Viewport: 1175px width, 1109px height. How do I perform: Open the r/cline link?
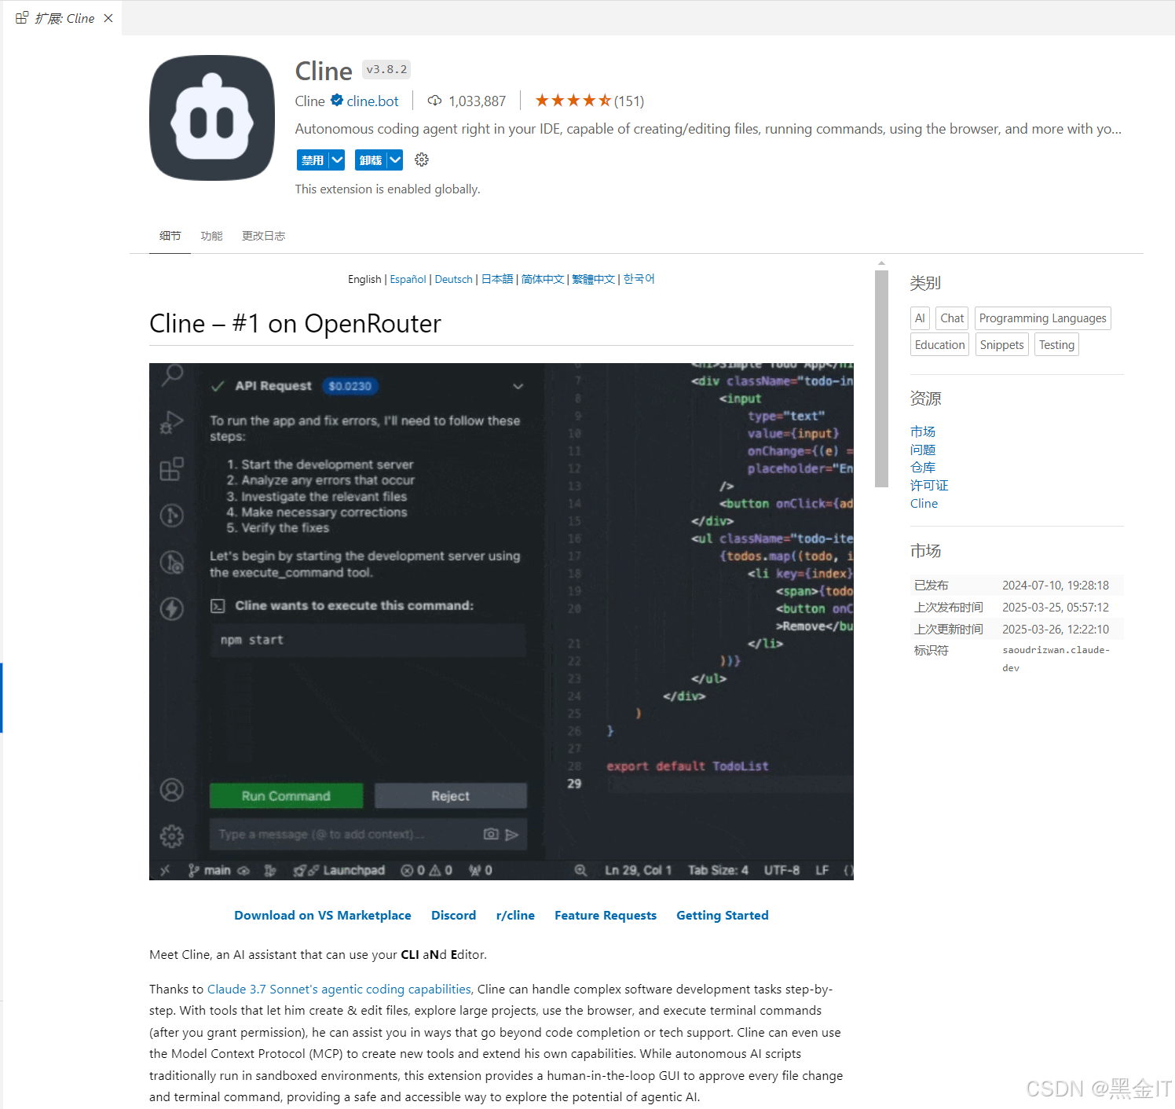(515, 915)
